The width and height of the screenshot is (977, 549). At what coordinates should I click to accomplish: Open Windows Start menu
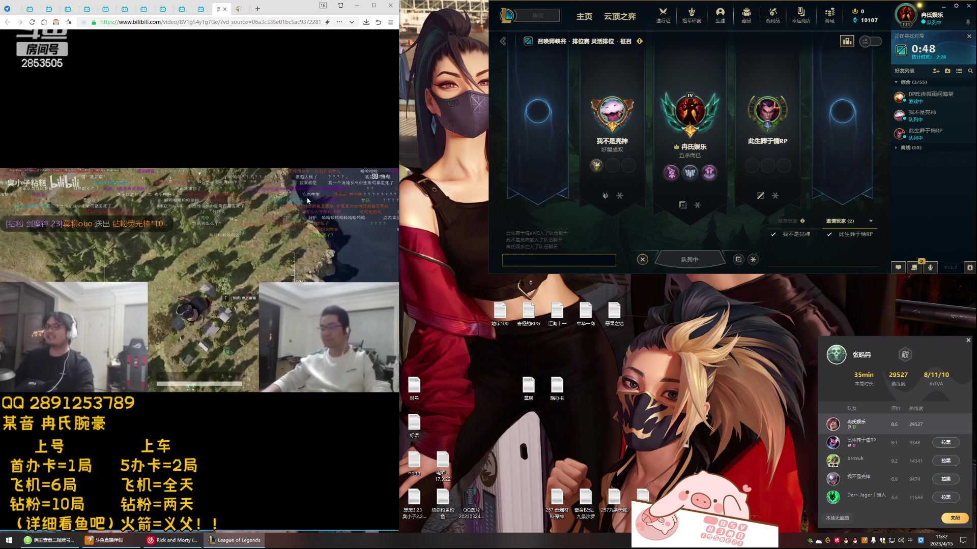tap(9, 540)
